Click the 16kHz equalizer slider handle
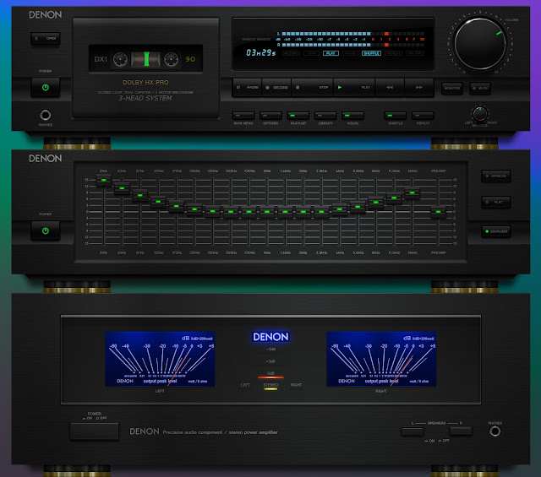The width and height of the screenshot is (541, 477). click(412, 192)
